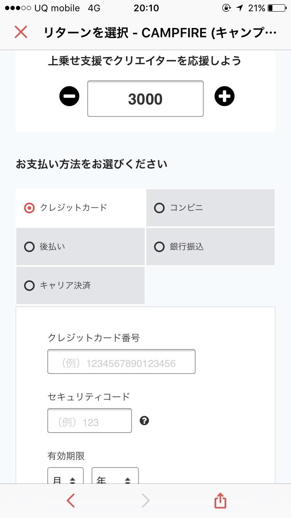The image size is (291, 518).
Task: Tap the battery indicator in the status bar
Action: (276, 8)
